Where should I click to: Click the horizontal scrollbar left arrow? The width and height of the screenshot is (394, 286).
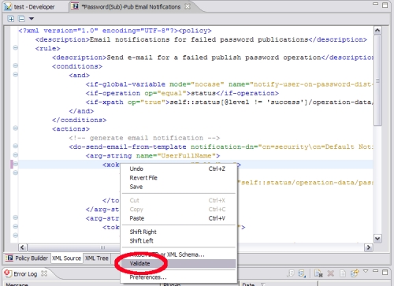click(x=22, y=247)
